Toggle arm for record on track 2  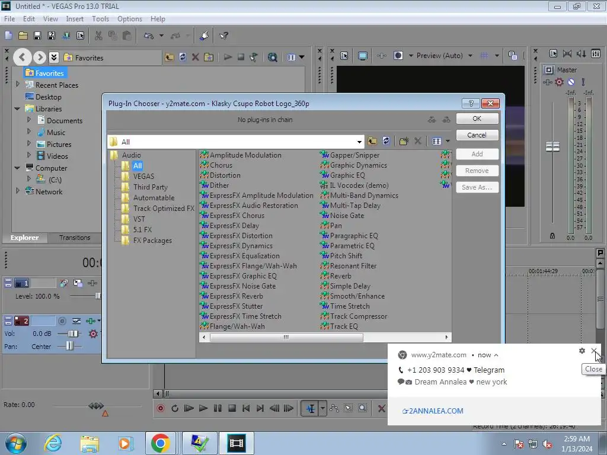tap(62, 321)
